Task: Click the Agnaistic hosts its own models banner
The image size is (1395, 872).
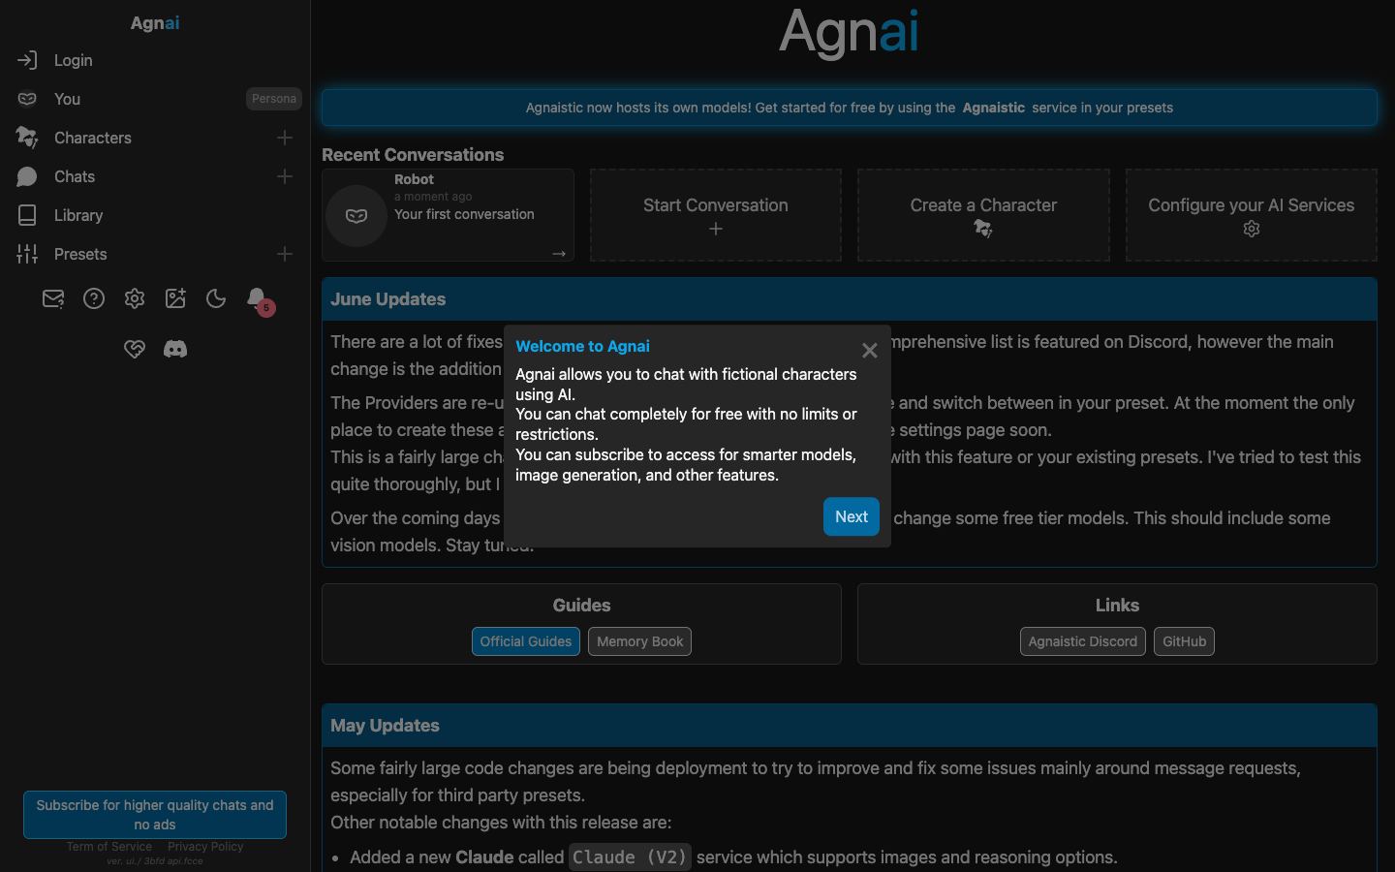Action: tap(850, 108)
